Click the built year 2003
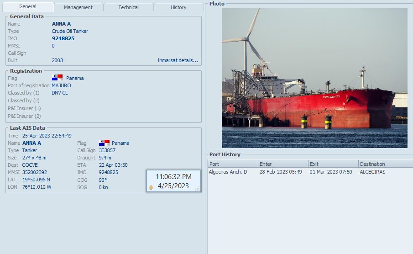Screen dimensions: 413x254 [x=58, y=60]
